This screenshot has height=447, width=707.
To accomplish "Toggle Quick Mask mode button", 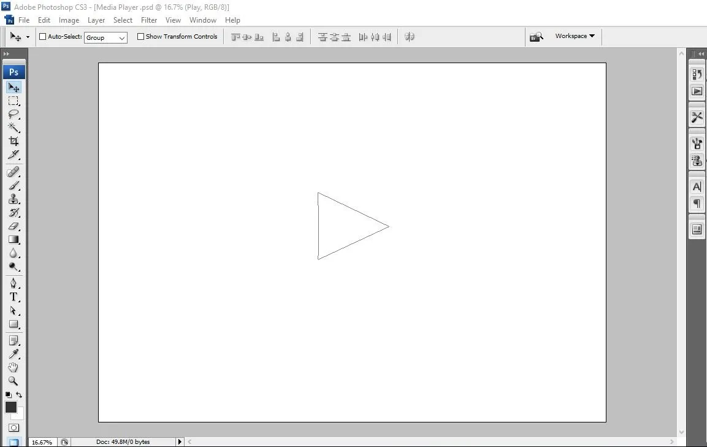I will [x=13, y=427].
